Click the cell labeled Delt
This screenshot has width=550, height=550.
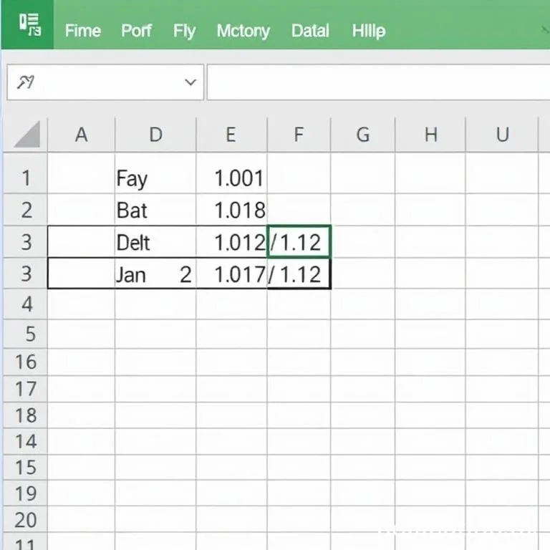[x=155, y=242]
